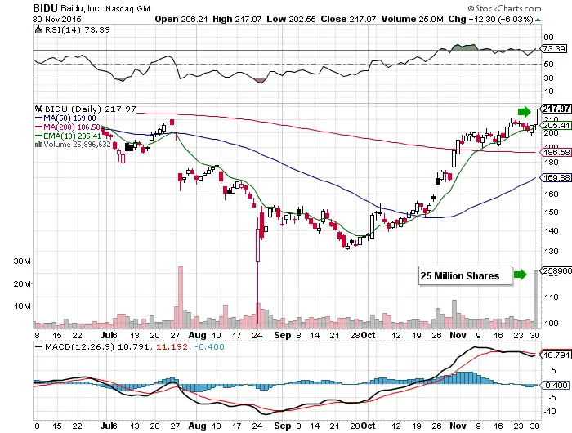Click the Low 202.55 value
This screenshot has height=433, width=572.
click(x=291, y=20)
